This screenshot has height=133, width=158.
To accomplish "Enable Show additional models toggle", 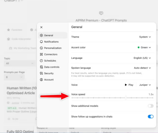I will point(151,106).
